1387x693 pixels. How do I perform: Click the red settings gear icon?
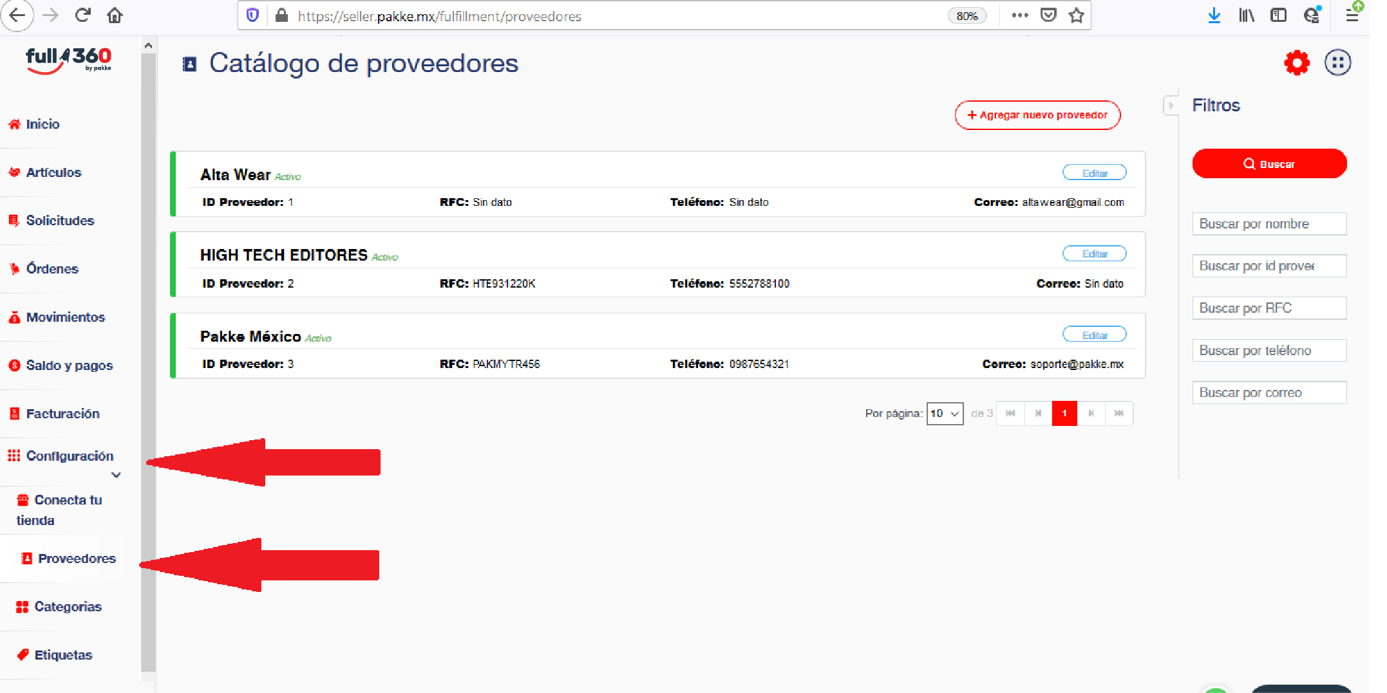[1296, 63]
